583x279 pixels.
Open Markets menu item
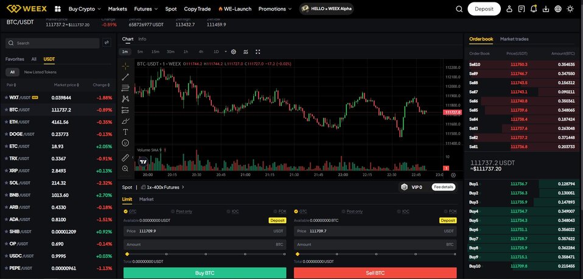[x=117, y=9]
